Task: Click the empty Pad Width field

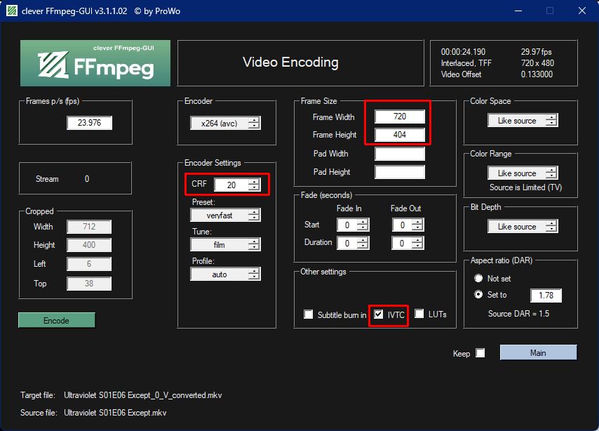Action: pyautogui.click(x=400, y=154)
